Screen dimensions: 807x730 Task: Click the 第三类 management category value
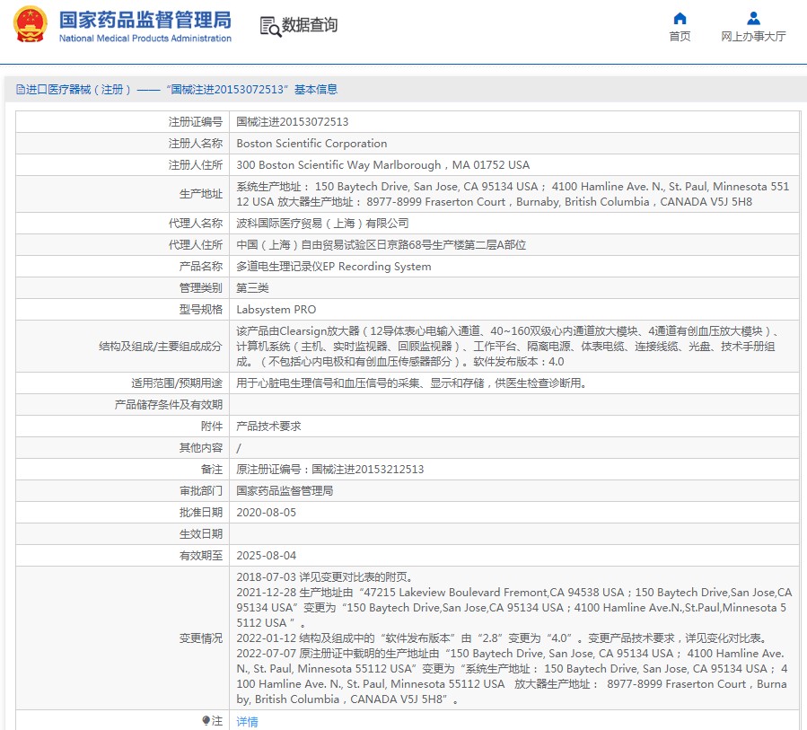[252, 288]
